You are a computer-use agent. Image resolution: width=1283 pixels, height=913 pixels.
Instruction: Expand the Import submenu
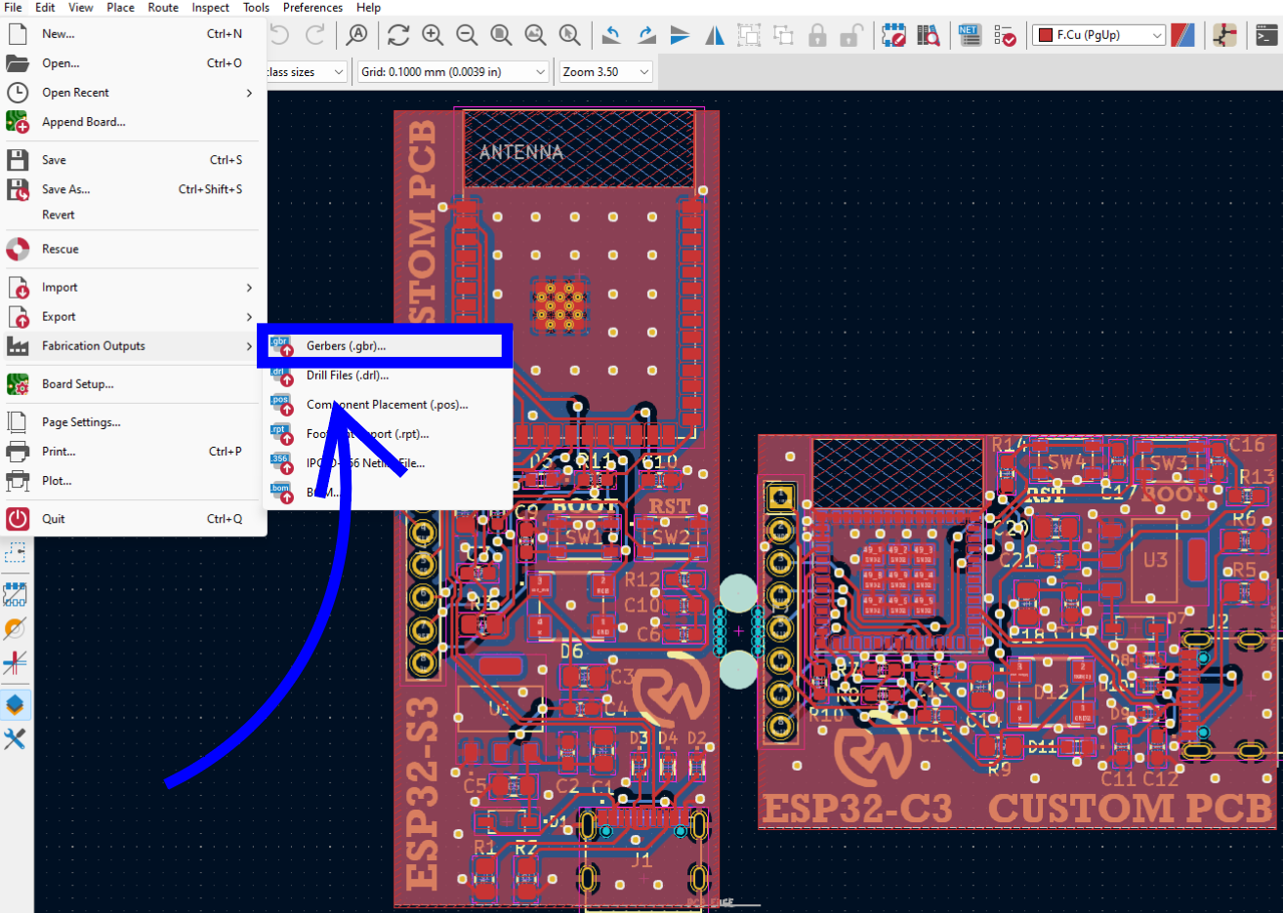pos(133,288)
